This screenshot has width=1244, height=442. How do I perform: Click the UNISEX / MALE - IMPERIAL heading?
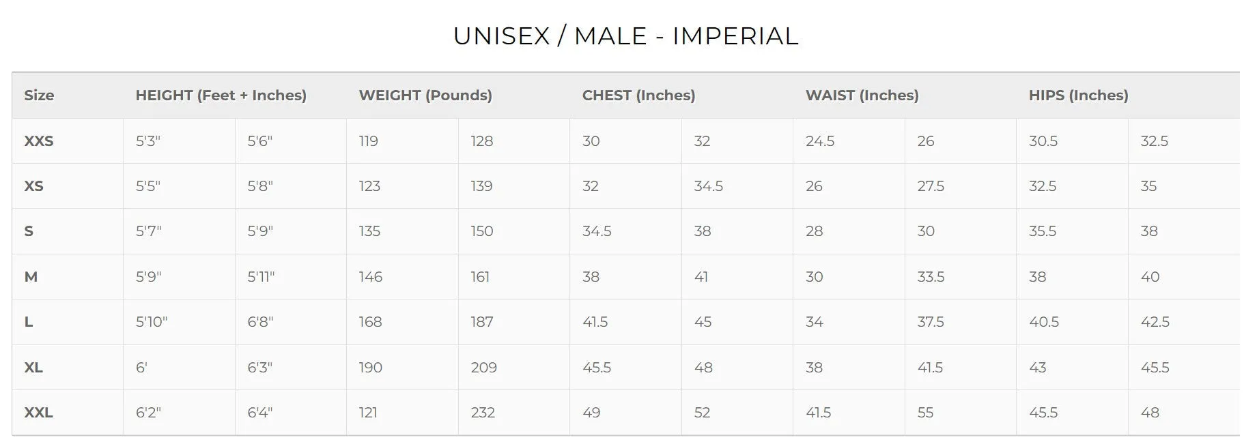[625, 36]
